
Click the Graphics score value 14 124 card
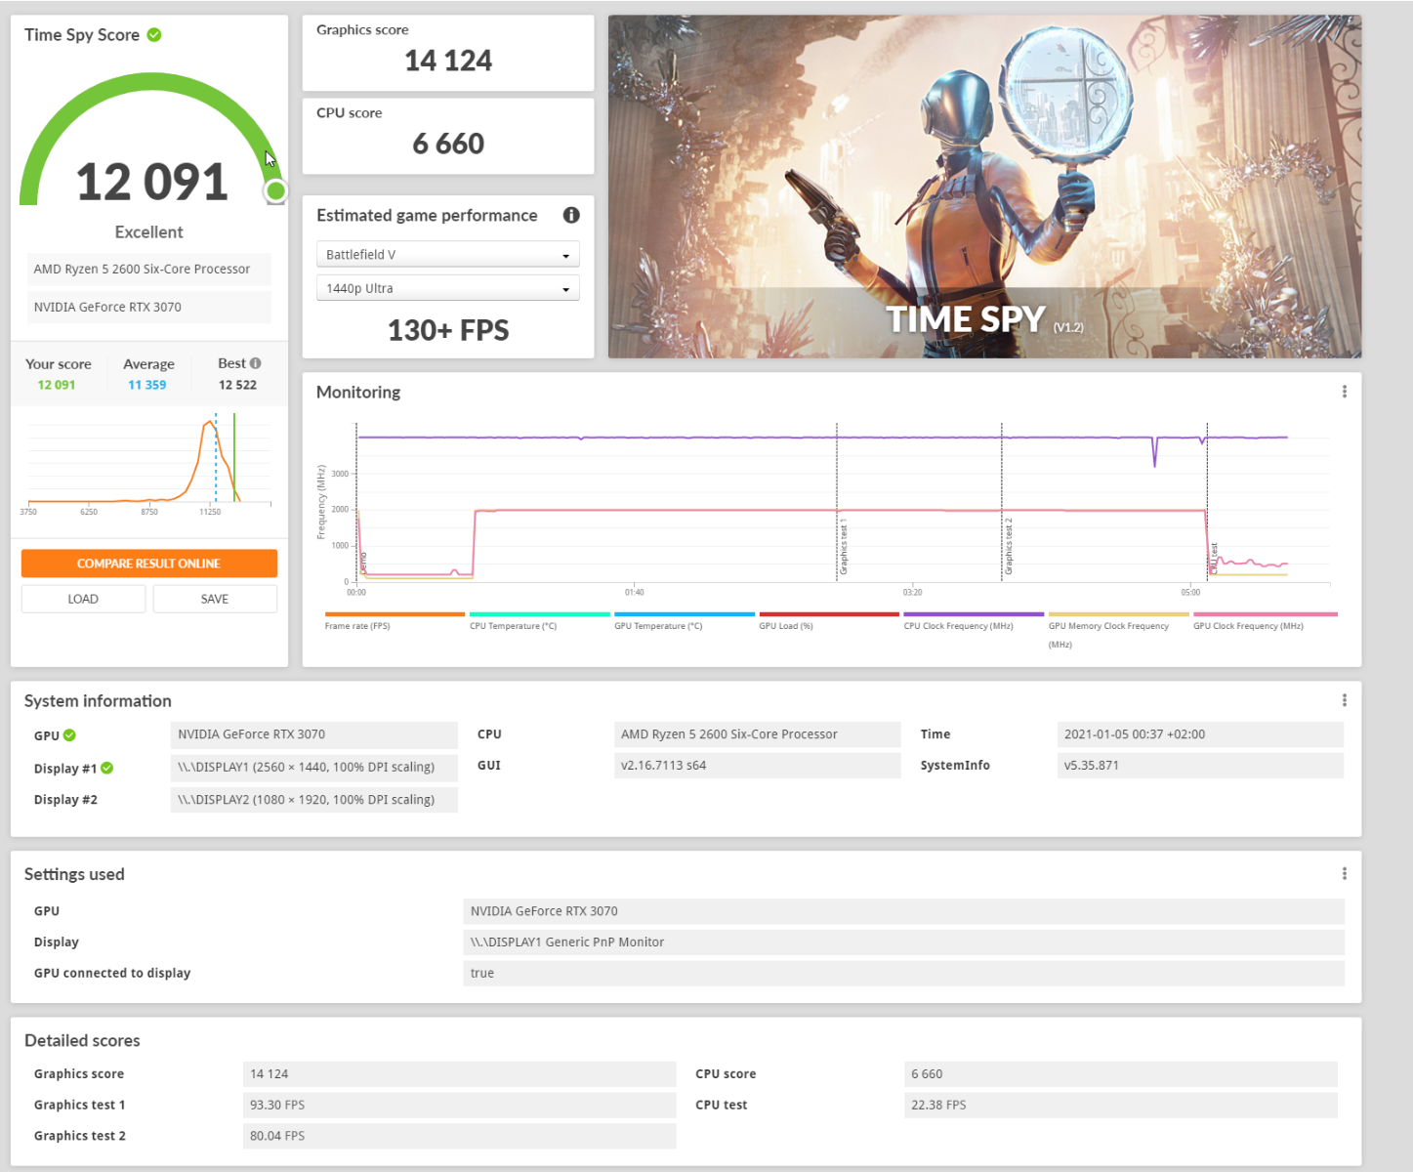coord(448,54)
